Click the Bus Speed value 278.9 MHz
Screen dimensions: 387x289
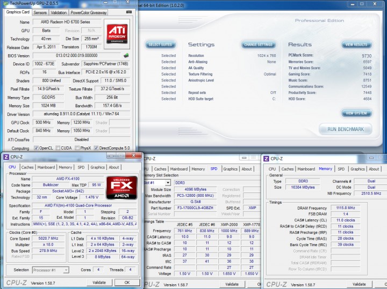click(48, 250)
